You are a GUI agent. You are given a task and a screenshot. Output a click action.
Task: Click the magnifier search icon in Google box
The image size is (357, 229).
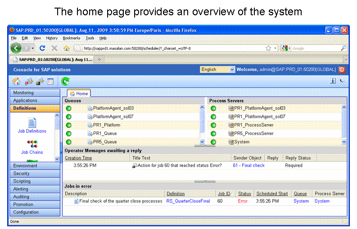(x=343, y=48)
